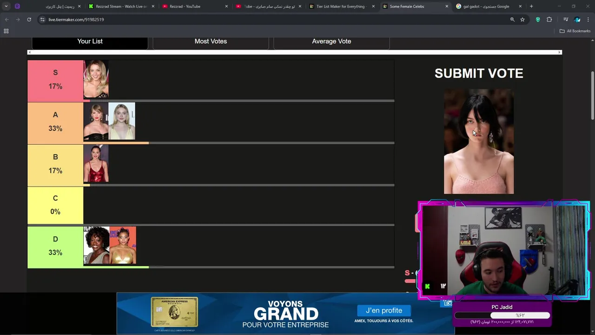This screenshot has height=335, width=595.
Task: Click the horizontal scrollbar right arrow
Action: (x=560, y=52)
